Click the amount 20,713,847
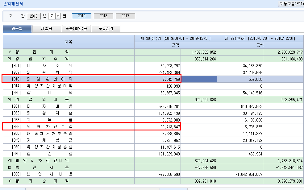 [170, 127]
